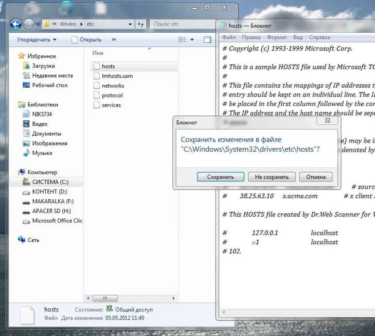Open Рабочий стол in sidebar
Image resolution: width=375 pixels, height=336 pixels.
pyautogui.click(x=50, y=85)
